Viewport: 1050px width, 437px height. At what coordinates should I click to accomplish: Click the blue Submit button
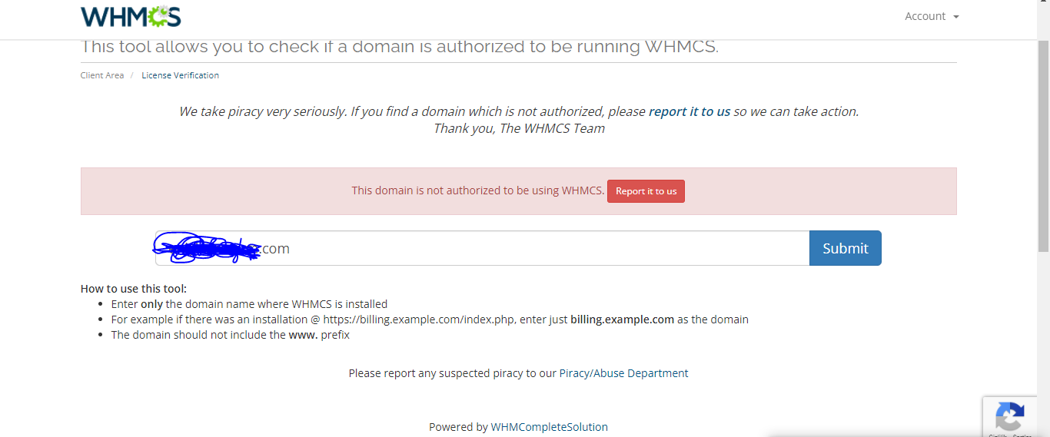pyautogui.click(x=846, y=248)
